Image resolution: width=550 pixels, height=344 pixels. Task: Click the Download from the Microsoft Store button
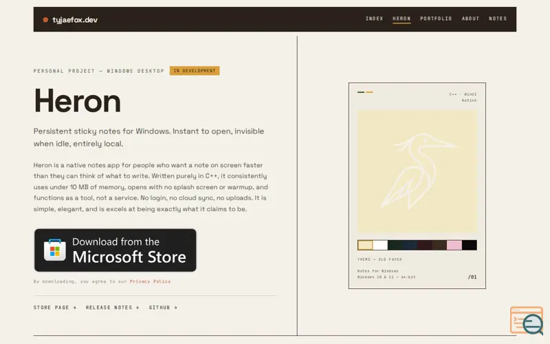115,250
